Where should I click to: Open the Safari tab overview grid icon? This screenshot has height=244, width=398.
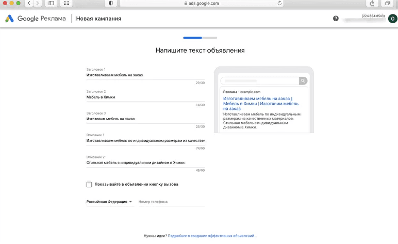point(67,3)
